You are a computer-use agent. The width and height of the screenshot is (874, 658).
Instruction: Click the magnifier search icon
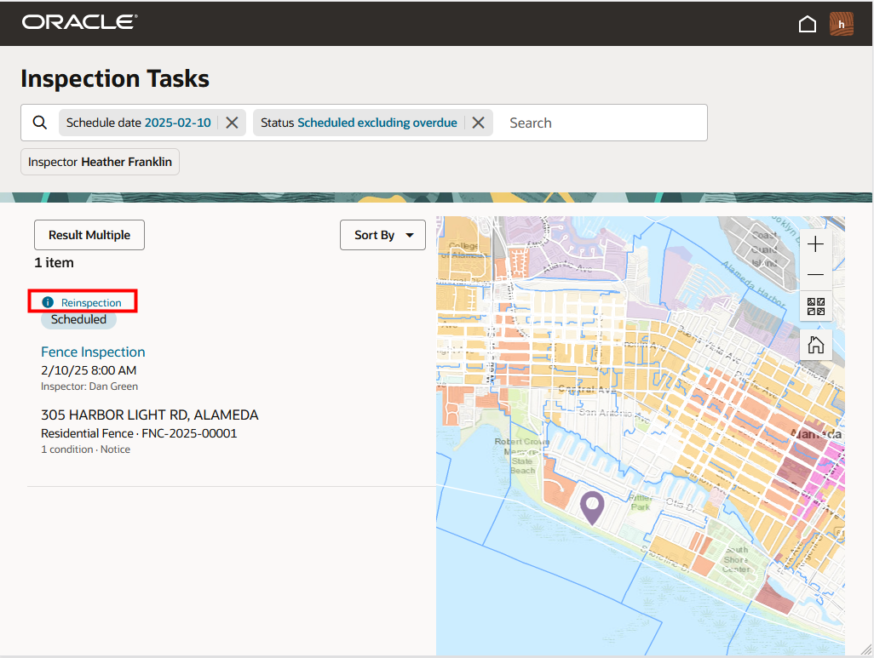tap(40, 123)
